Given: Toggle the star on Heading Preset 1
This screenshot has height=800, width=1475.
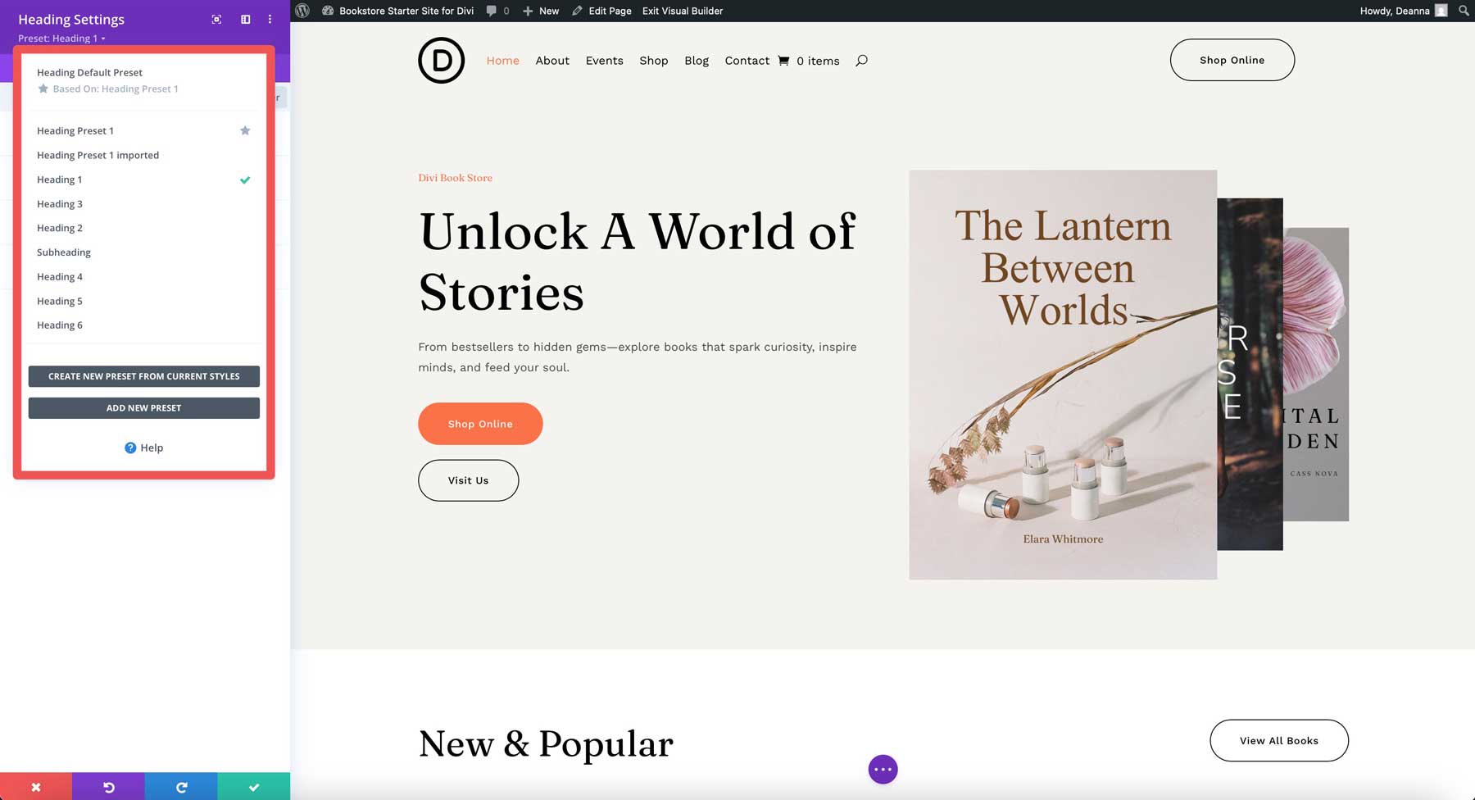Looking at the screenshot, I should tap(245, 130).
